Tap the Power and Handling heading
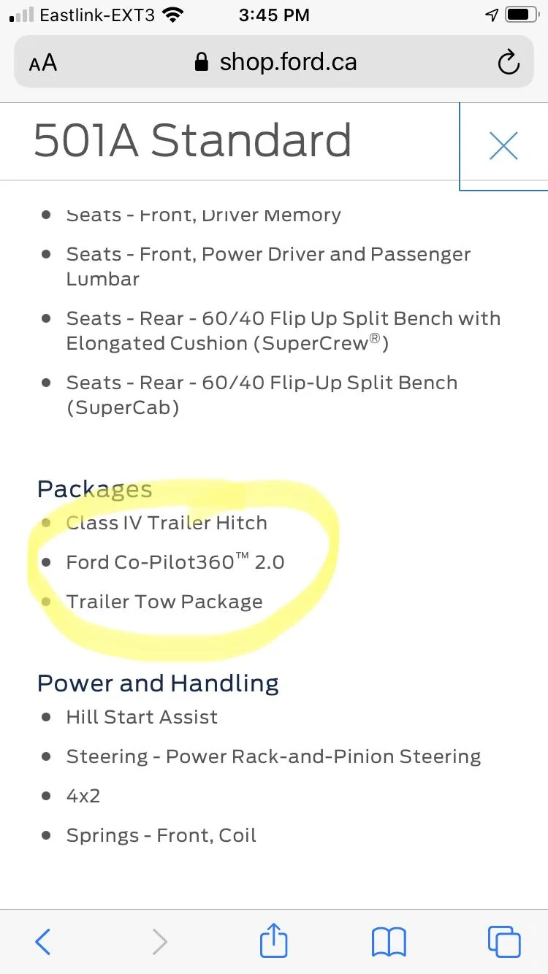This screenshot has width=548, height=974. tap(158, 683)
